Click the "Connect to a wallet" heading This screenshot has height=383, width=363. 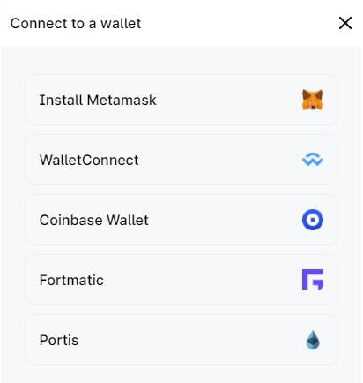76,23
